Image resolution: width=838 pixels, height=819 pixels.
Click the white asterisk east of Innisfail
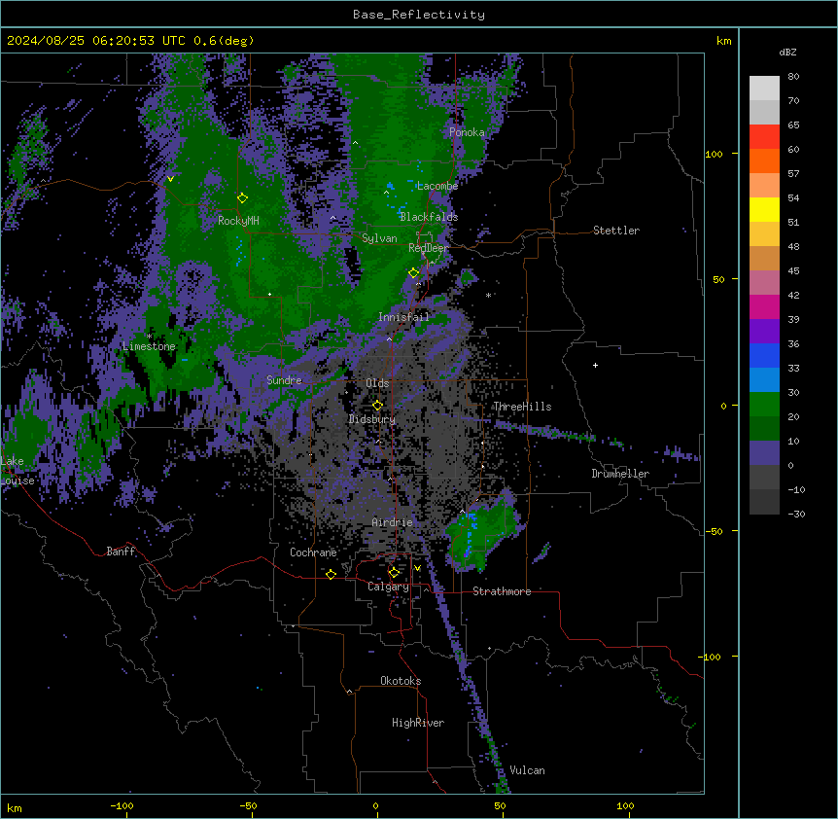click(x=488, y=295)
